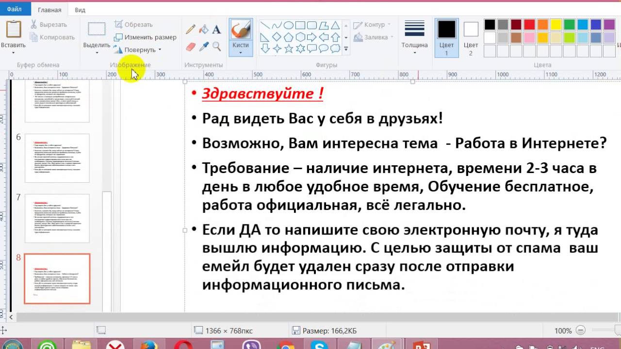621x349 pixels.
Task: Expand the Толщина line thickness dropdown
Action: (414, 52)
